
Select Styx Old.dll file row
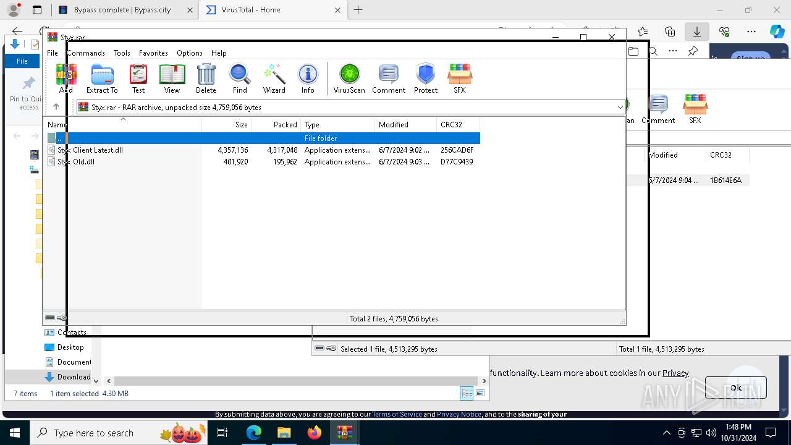[x=263, y=162]
